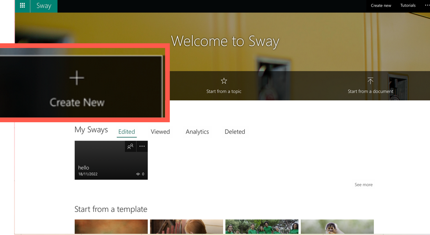Screen dimensions: 430x235
Task: Click the upload icon for Start from a document
Action: coord(370,80)
